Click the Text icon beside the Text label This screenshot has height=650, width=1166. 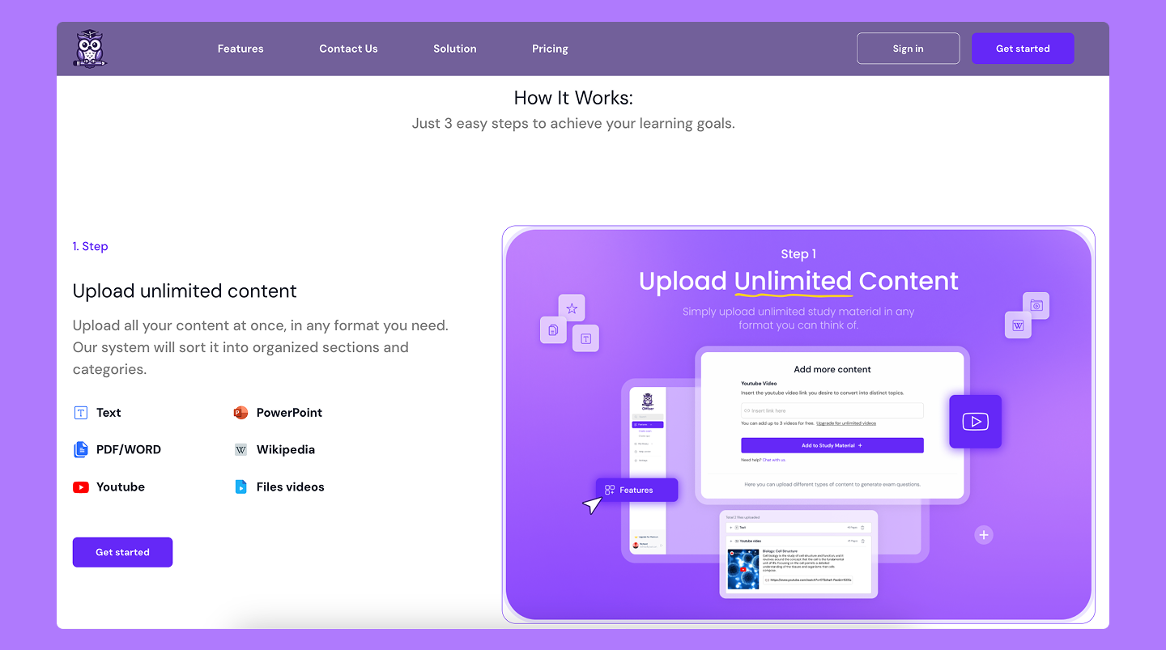(x=81, y=413)
